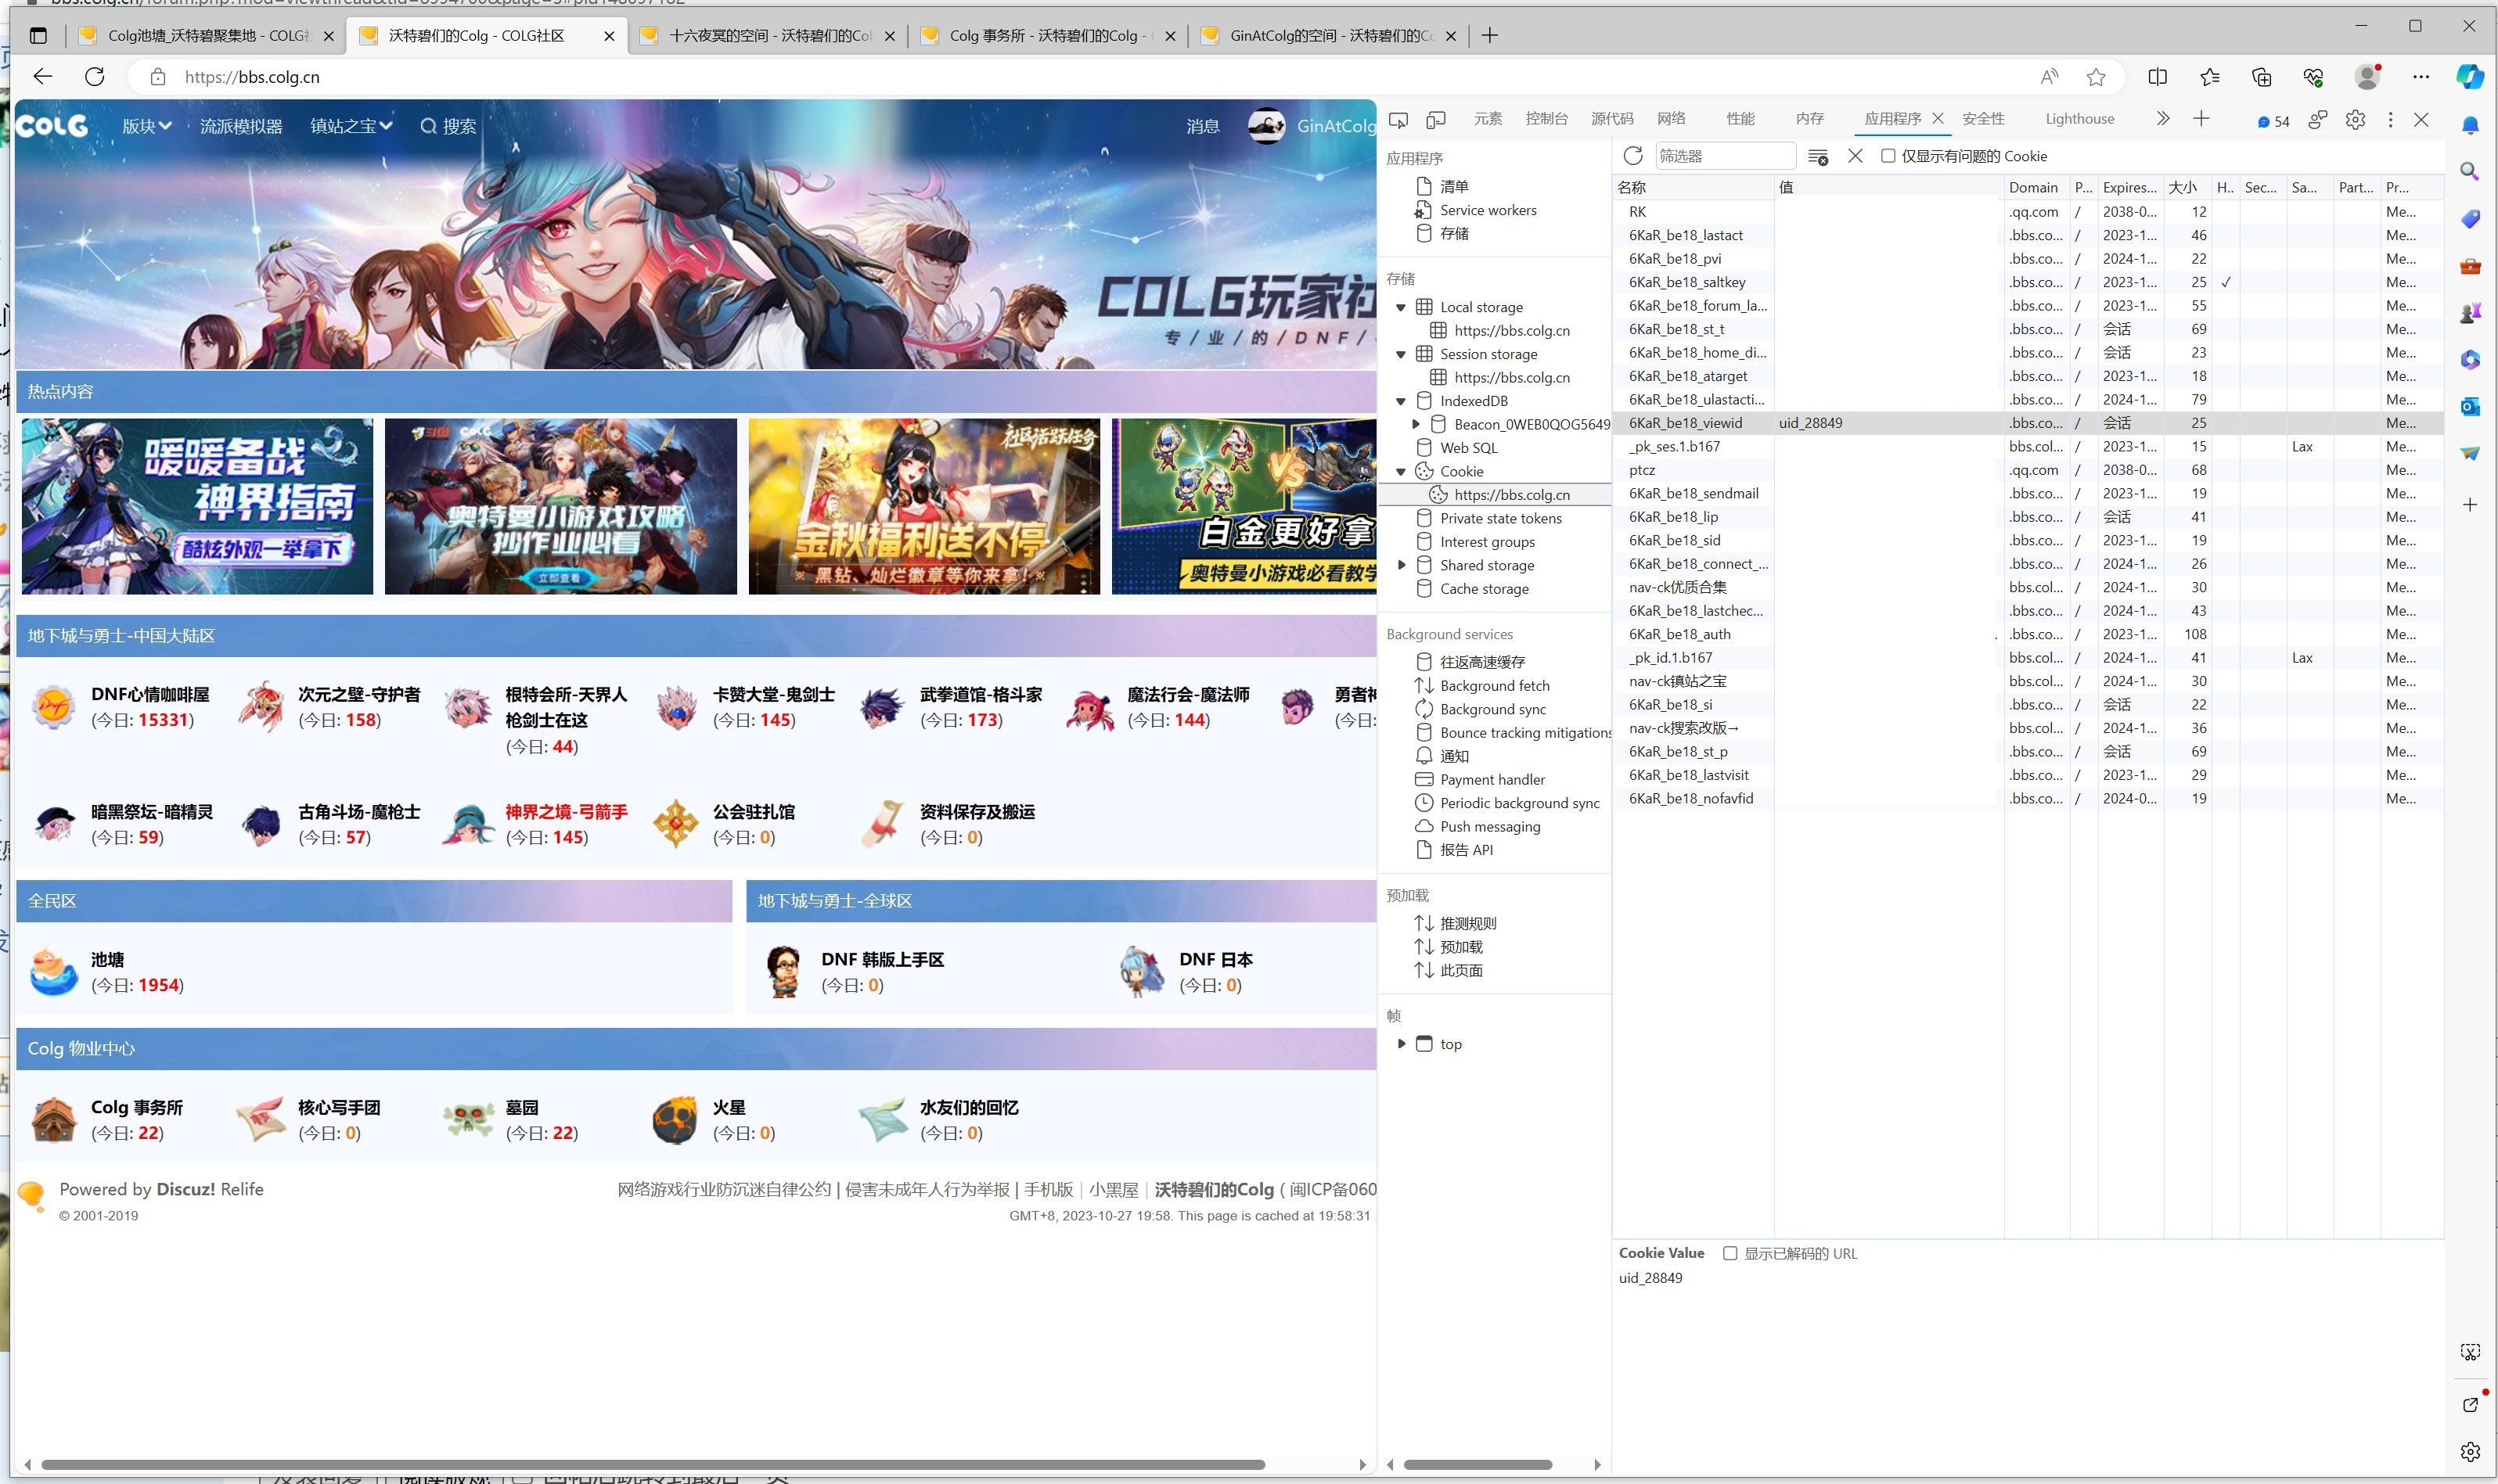Open the browser profile avatar
The width and height of the screenshot is (2498, 1484).
click(x=2367, y=77)
